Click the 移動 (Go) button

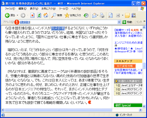point(127,22)
